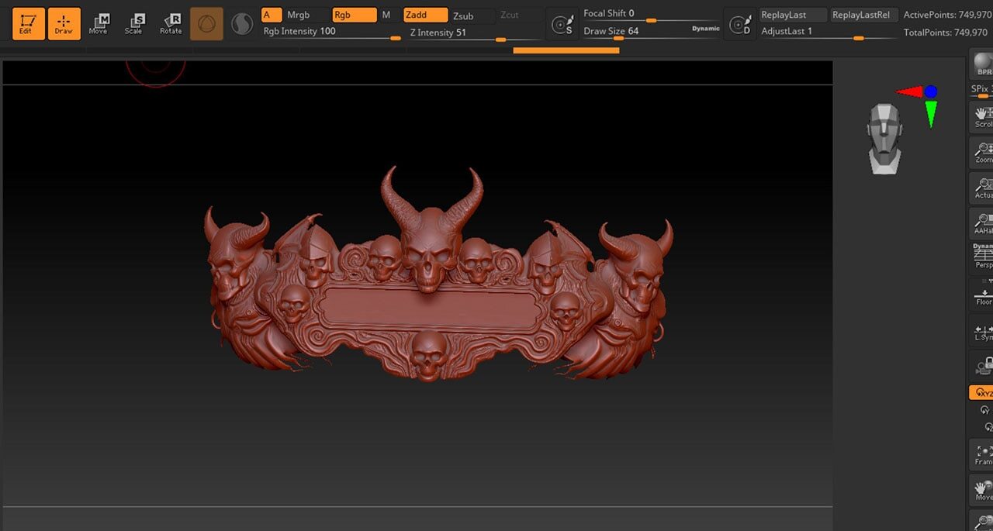The image size is (993, 531).
Task: Click the brush D dynamic icon
Action: (739, 25)
